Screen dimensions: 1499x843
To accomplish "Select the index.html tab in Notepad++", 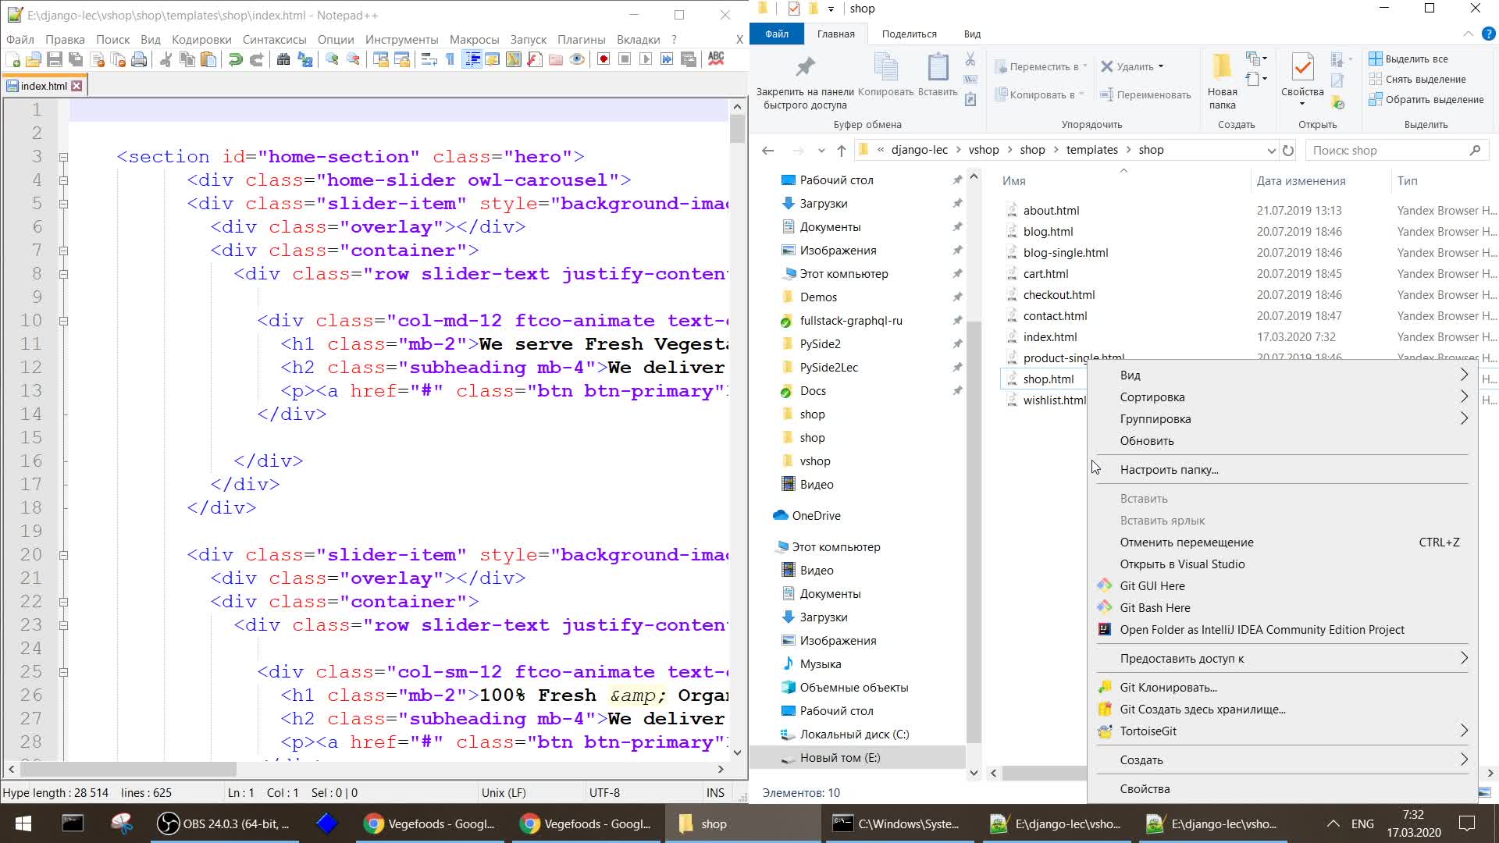I will pyautogui.click(x=44, y=86).
